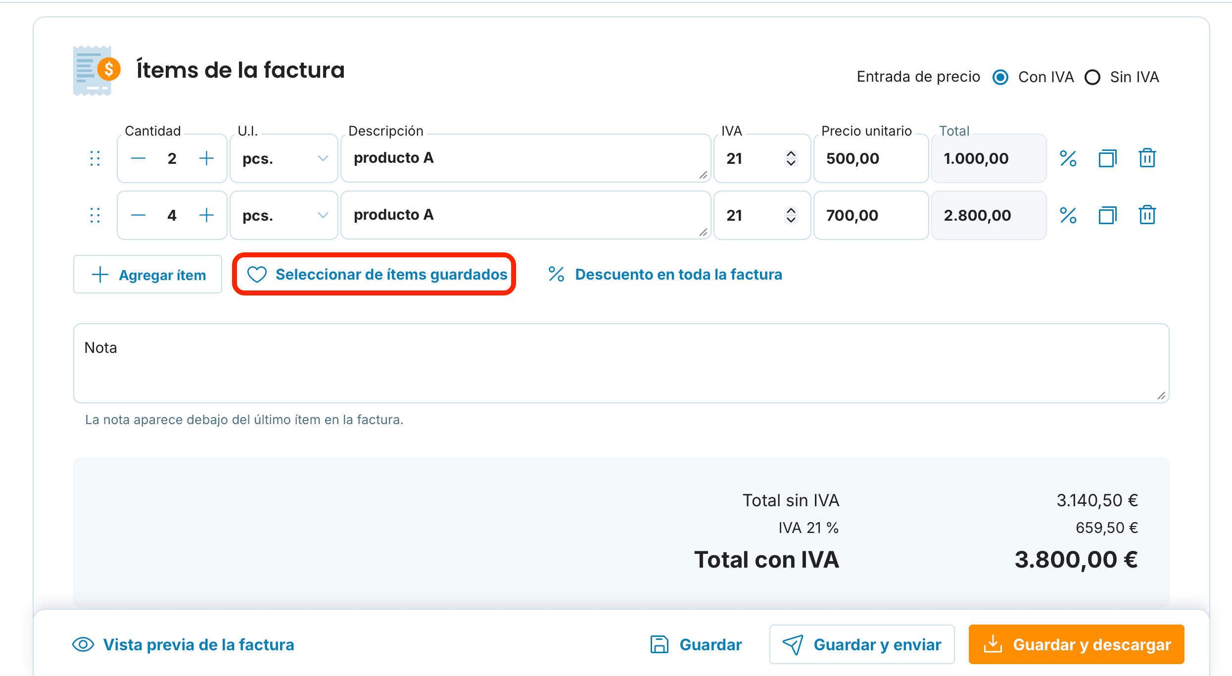Click Guardar y descargar button

point(1077,644)
